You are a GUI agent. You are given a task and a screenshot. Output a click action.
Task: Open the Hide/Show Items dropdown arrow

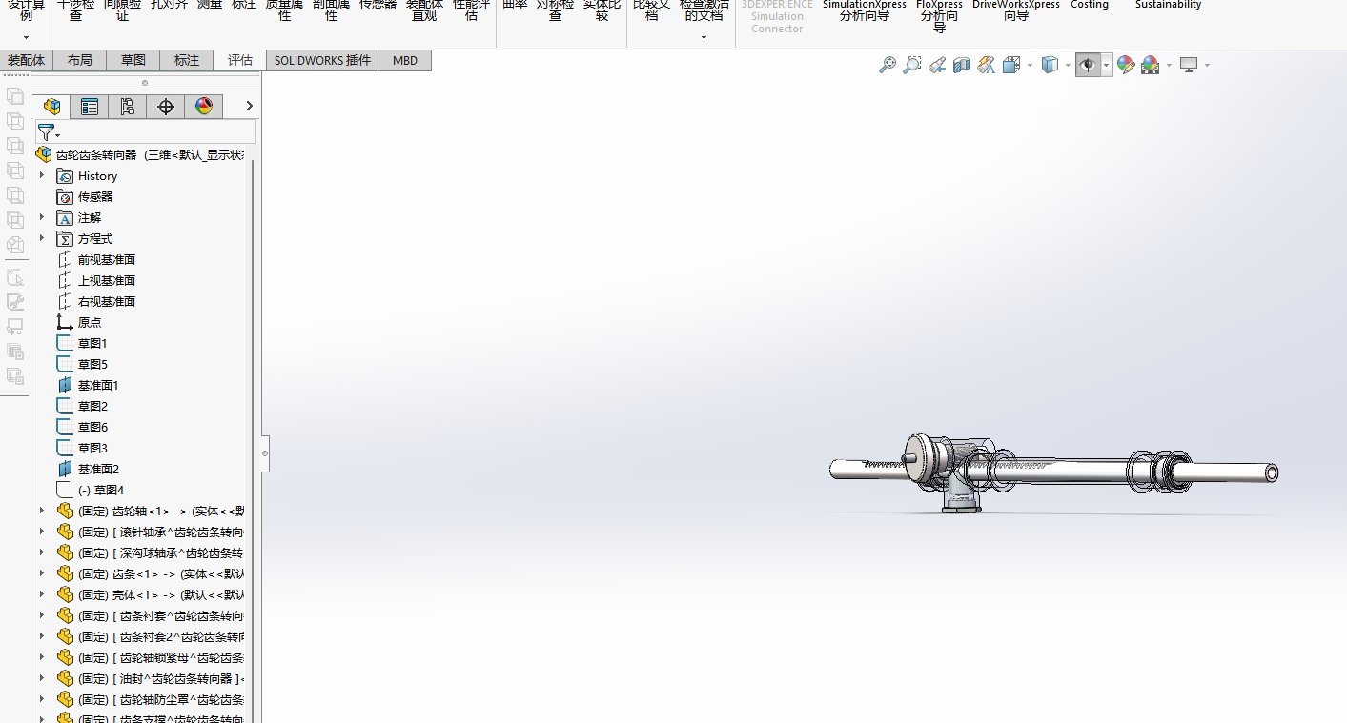coord(1106,65)
